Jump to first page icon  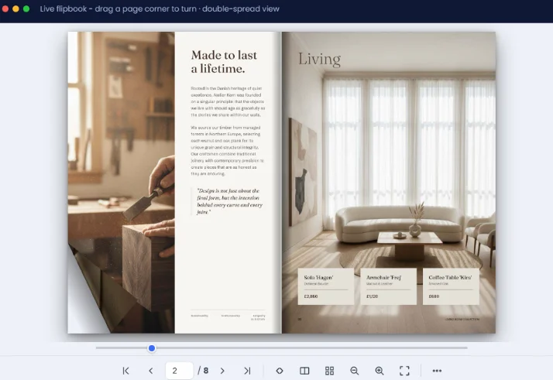(125, 371)
